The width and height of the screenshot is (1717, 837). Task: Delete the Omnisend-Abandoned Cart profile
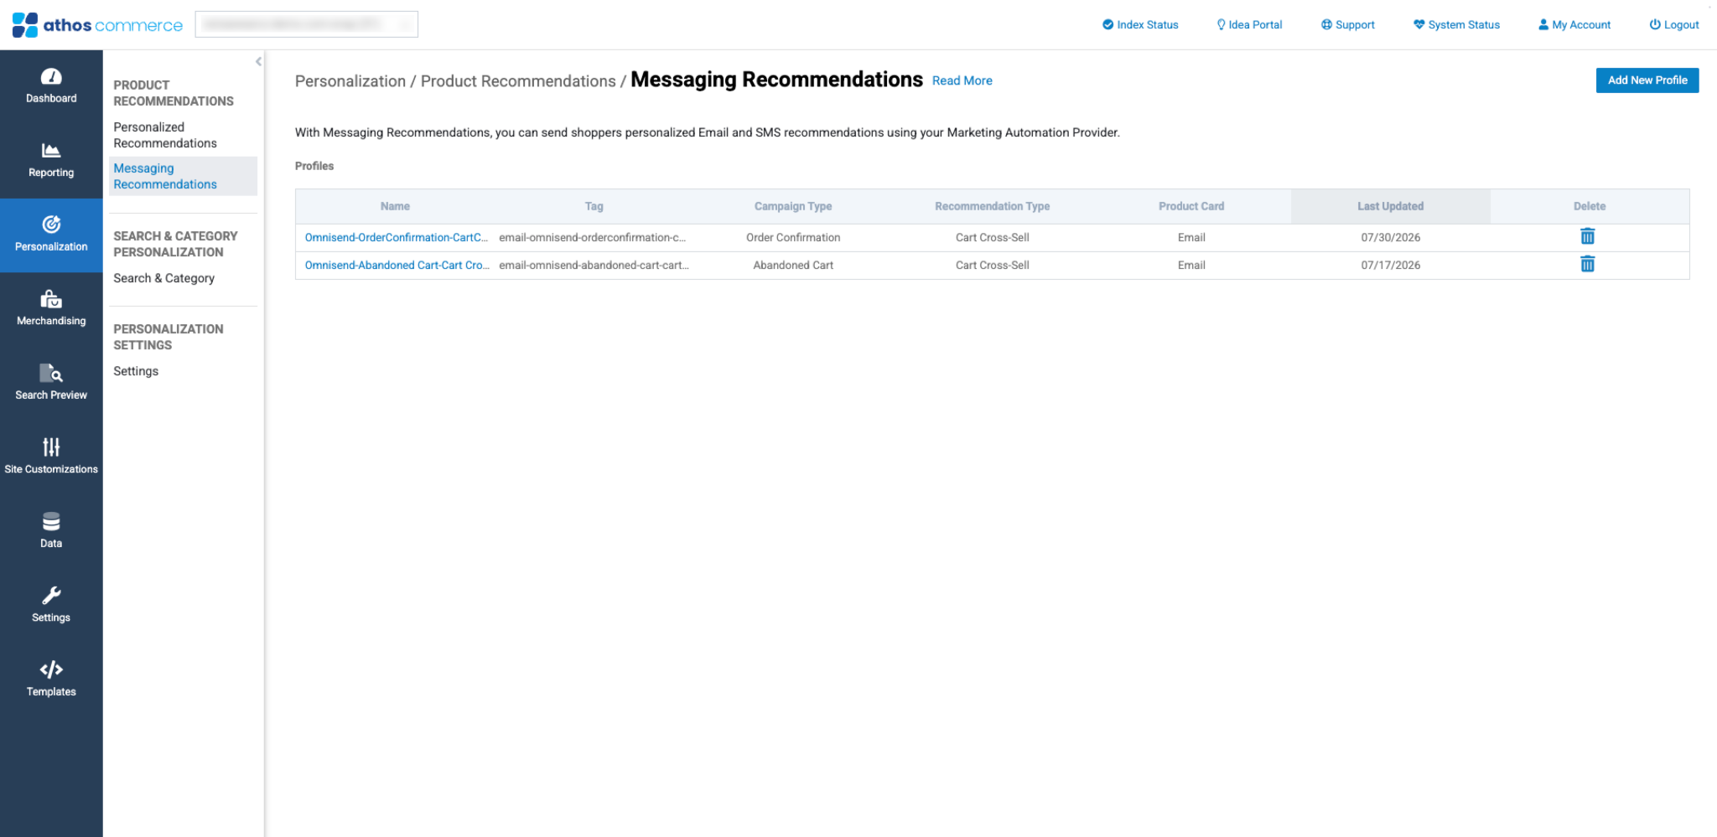1587,265
